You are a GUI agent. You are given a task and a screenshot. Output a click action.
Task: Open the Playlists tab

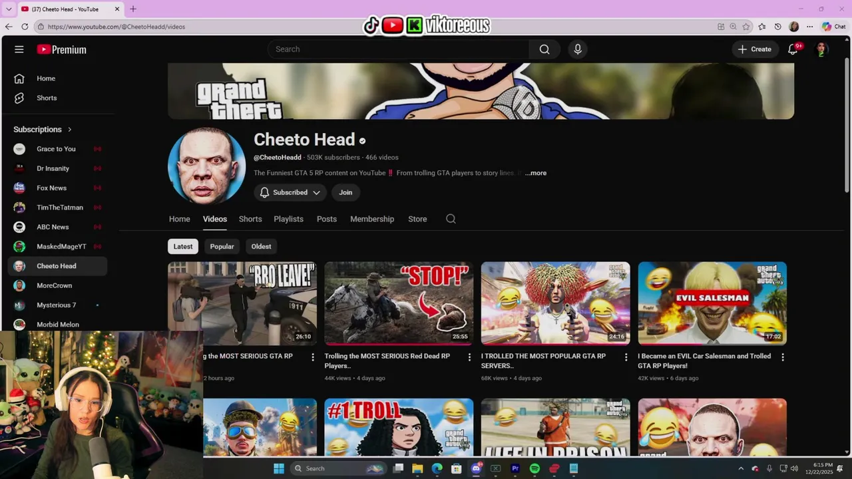pos(288,219)
